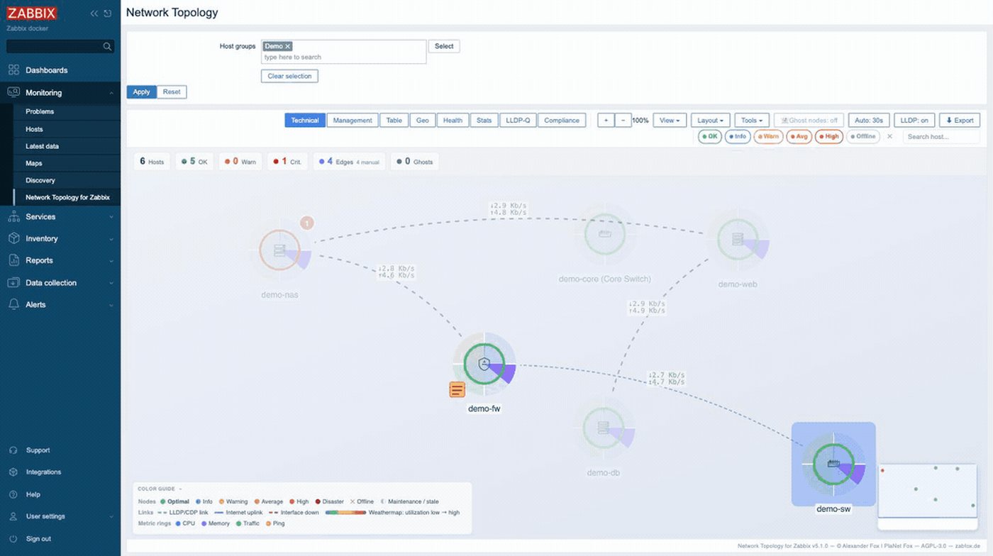The height and width of the screenshot is (556, 993).
Task: Select the demo-core Core Switch node
Action: 605,233
